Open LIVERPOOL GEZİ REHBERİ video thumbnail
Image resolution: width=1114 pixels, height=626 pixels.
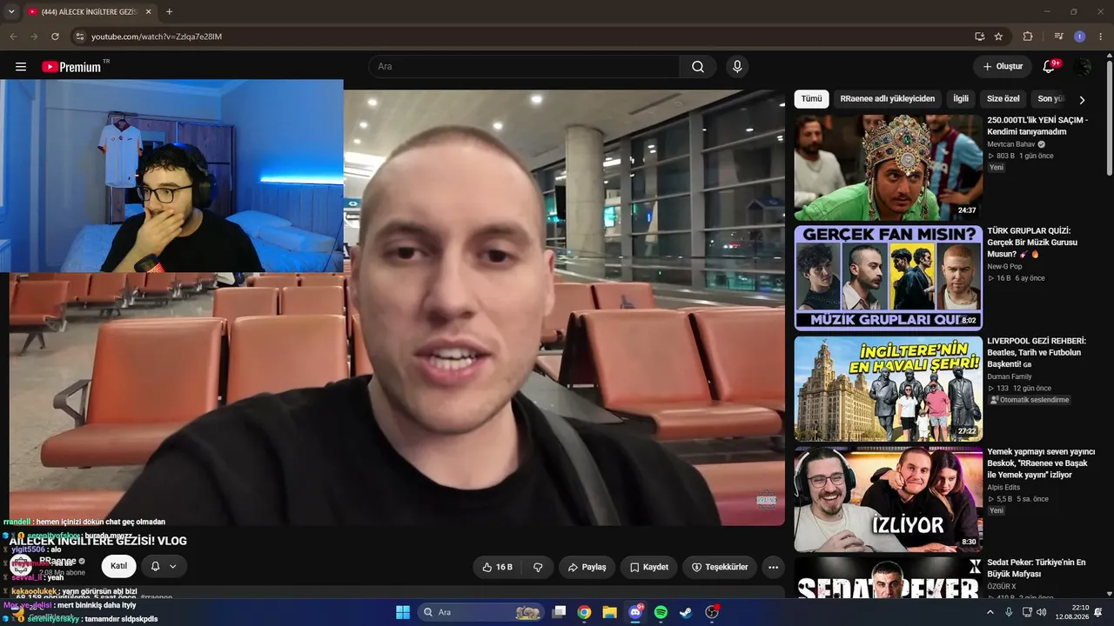point(888,389)
